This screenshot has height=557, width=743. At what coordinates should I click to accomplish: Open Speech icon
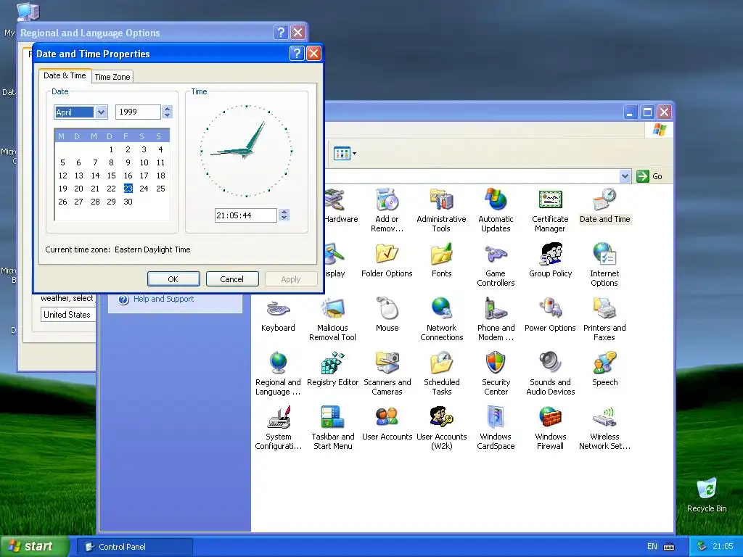click(604, 368)
